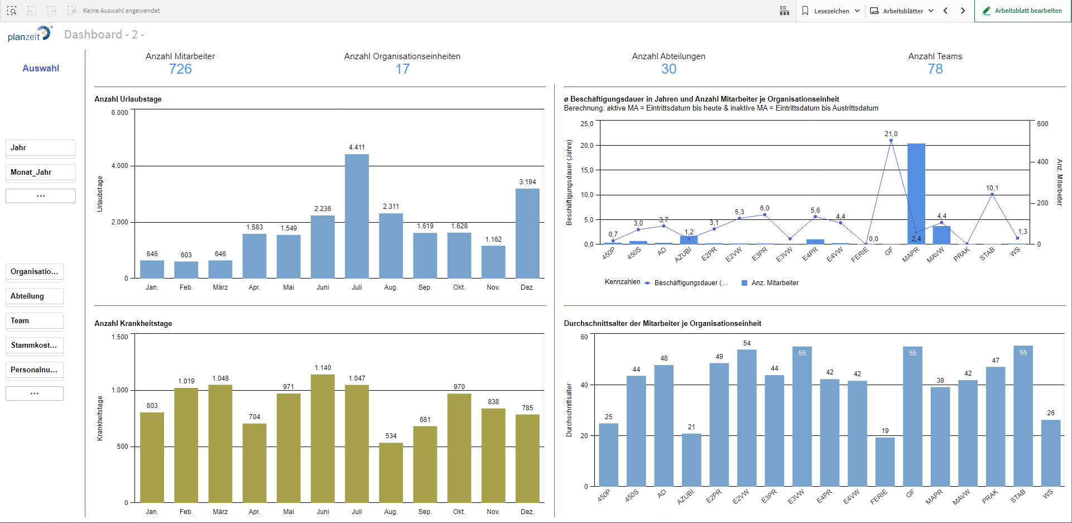The width and height of the screenshot is (1072, 523).
Task: Click Arbeitsblatt bearbeiten button
Action: 1022,11
